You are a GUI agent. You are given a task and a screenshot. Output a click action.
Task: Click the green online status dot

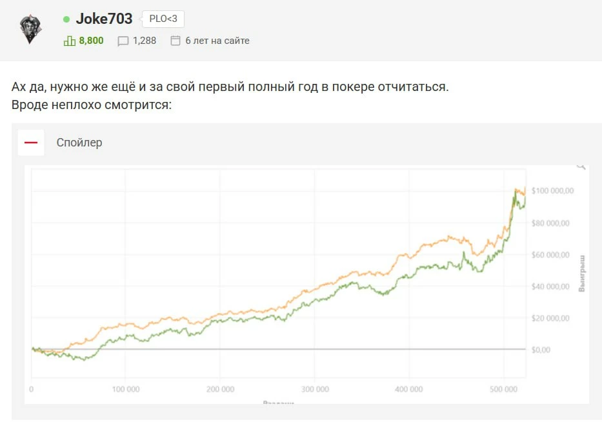pyautogui.click(x=67, y=19)
